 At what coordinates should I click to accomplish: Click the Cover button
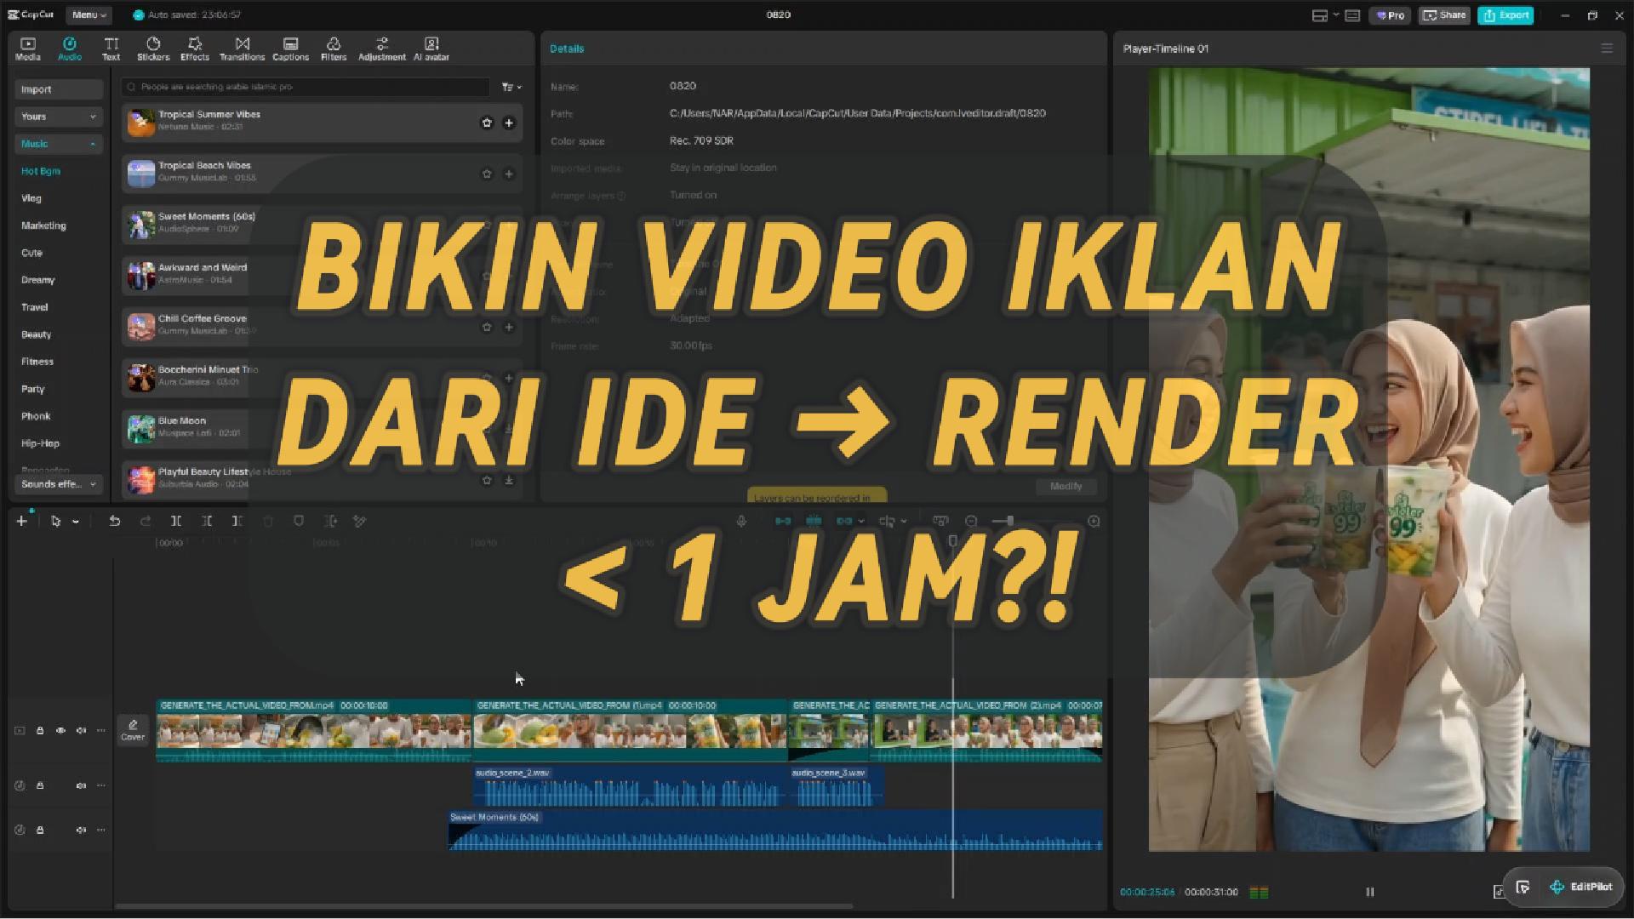(133, 730)
